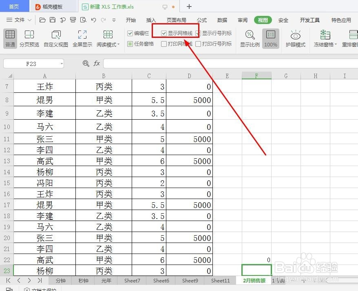Open the 数据 ribbon tab
Image resolution: width=358 pixels, height=291 pixels.
click(222, 20)
